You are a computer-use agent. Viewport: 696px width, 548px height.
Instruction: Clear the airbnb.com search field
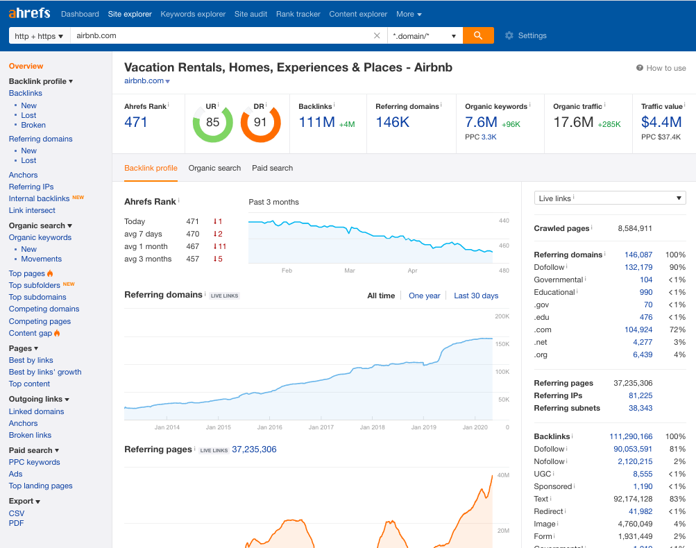coord(377,35)
